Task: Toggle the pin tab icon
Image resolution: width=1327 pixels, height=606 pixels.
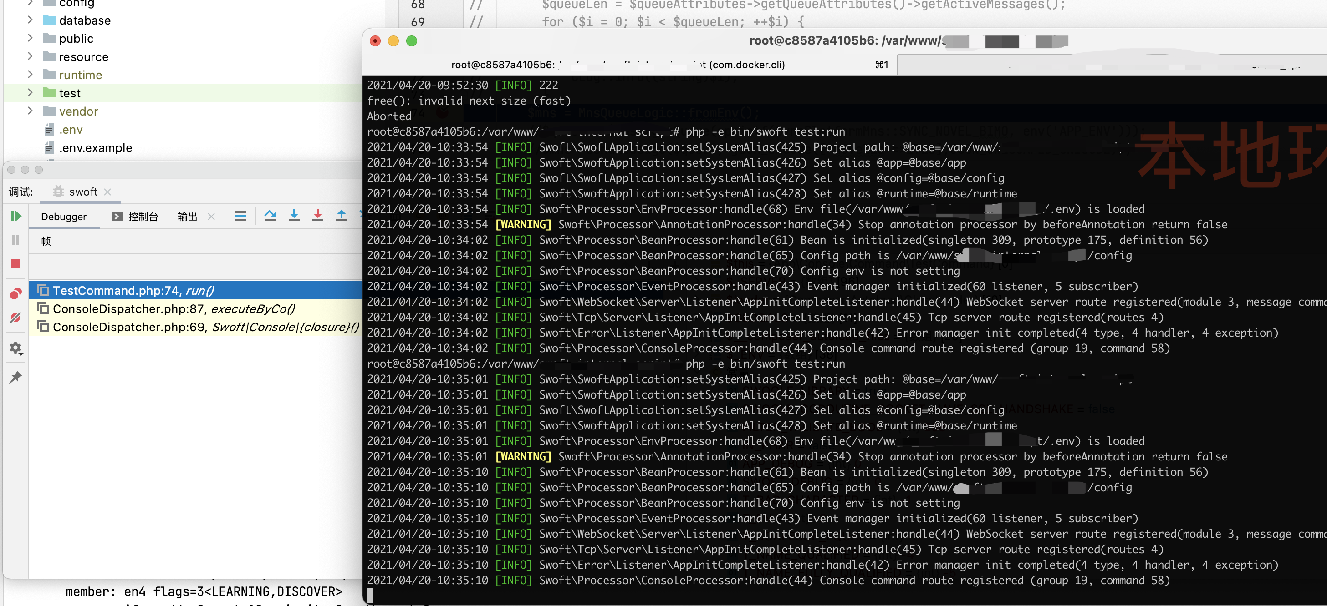Action: coord(15,378)
